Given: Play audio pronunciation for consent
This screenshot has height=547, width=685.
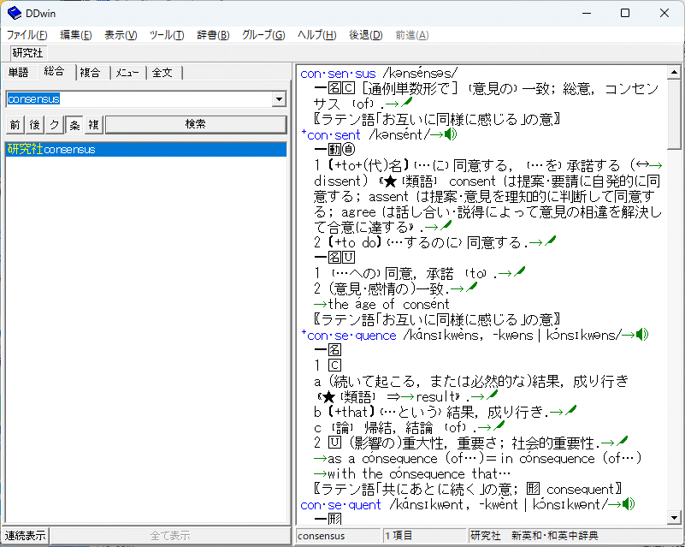Looking at the screenshot, I should click(450, 134).
